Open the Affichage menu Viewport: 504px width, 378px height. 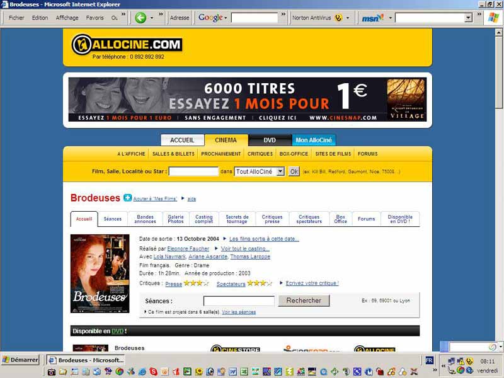pyautogui.click(x=67, y=18)
